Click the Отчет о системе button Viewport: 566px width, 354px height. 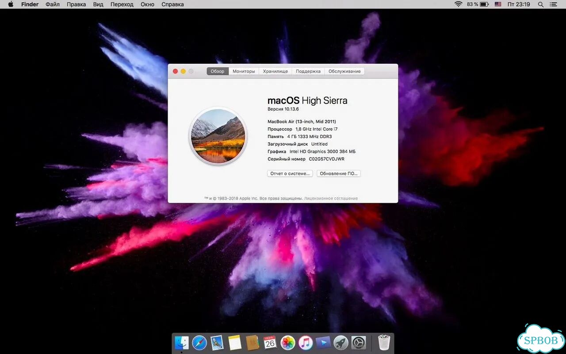click(290, 173)
